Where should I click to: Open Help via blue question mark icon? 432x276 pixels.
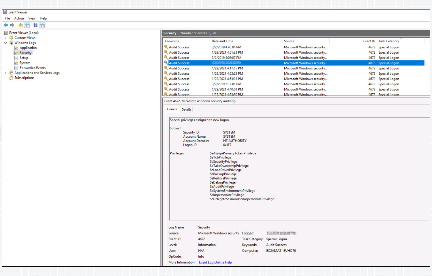point(35,25)
